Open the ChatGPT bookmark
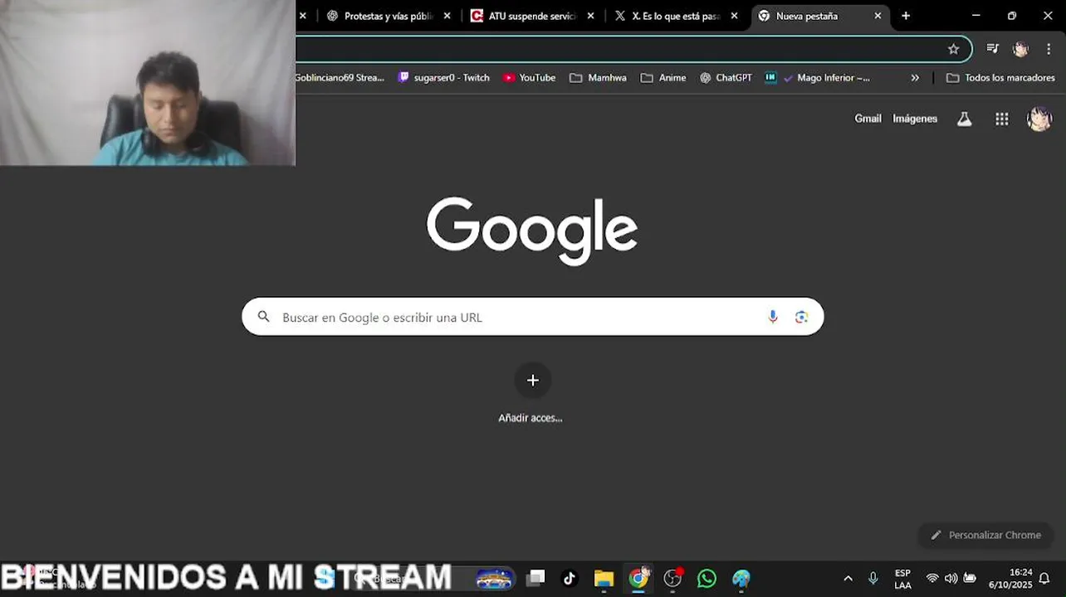Image resolution: width=1066 pixels, height=597 pixels. (726, 78)
